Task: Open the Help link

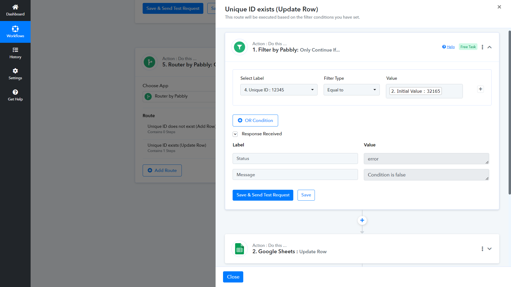Action: pos(451,47)
